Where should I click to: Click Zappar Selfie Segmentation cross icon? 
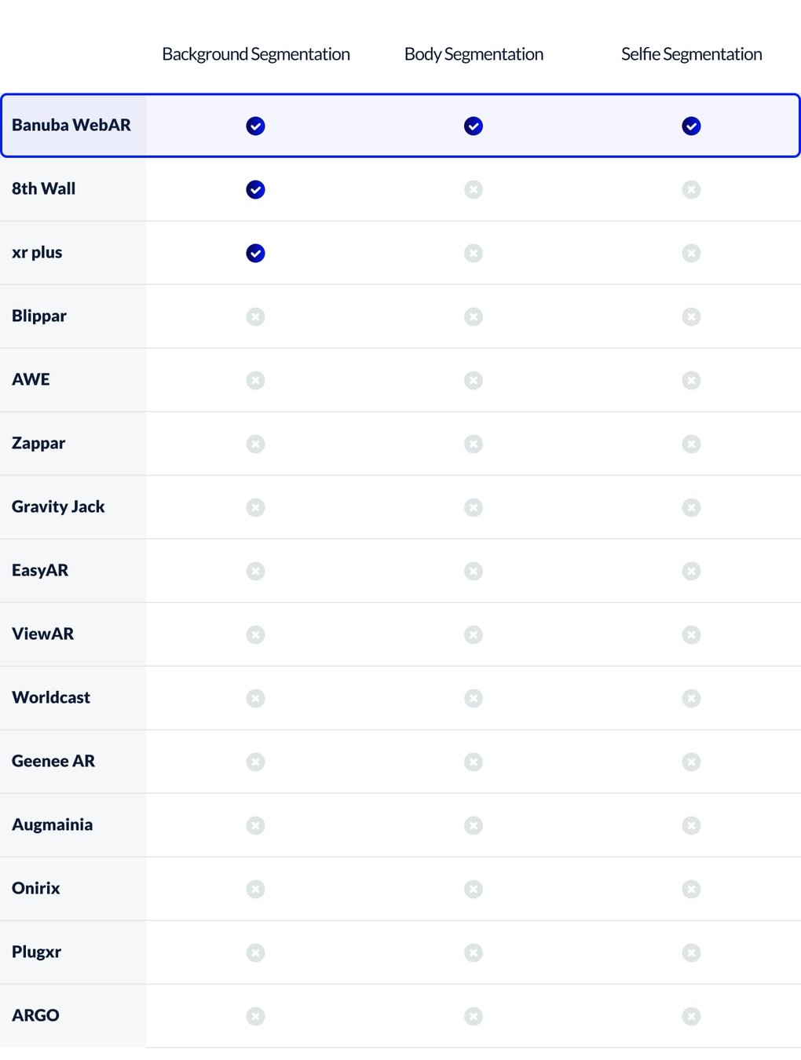pos(691,444)
